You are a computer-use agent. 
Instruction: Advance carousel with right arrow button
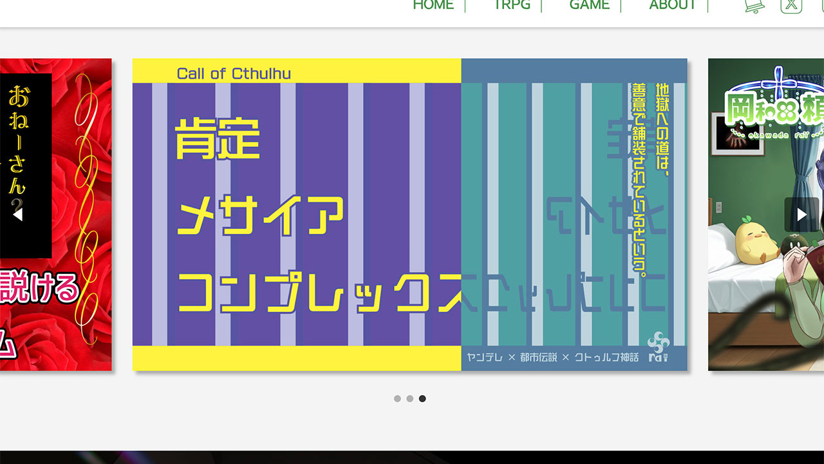[x=801, y=215]
